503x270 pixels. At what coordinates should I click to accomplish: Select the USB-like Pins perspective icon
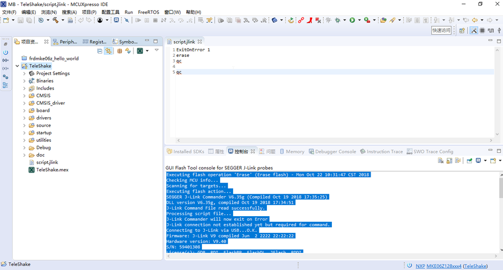(x=499, y=31)
